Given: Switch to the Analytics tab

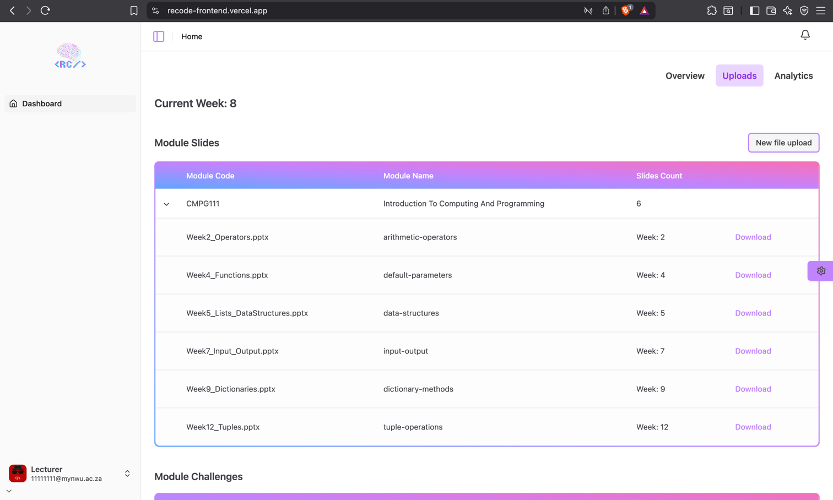Looking at the screenshot, I should point(793,76).
